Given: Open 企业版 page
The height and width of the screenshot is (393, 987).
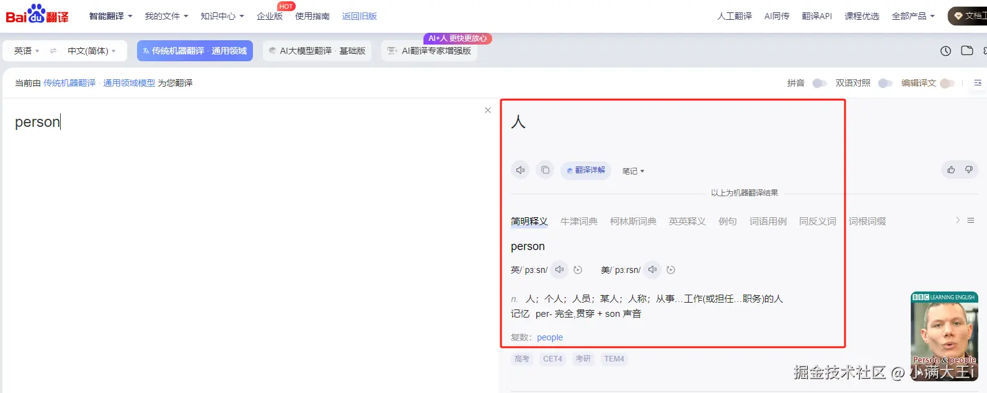Looking at the screenshot, I should tap(270, 16).
